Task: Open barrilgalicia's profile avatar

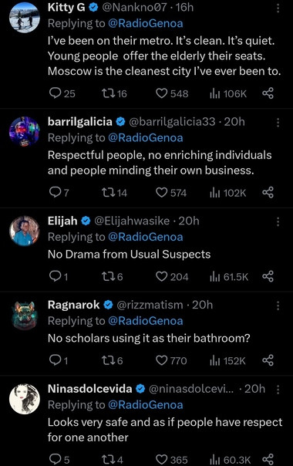Action: tap(25, 131)
